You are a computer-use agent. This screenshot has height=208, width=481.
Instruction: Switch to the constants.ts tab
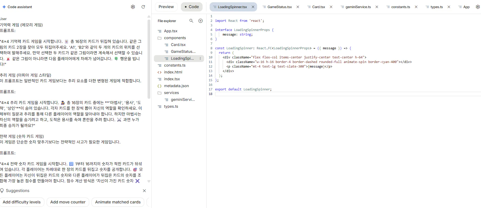tap(400, 7)
